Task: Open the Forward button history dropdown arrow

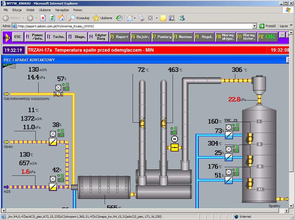Action: click(x=36, y=18)
